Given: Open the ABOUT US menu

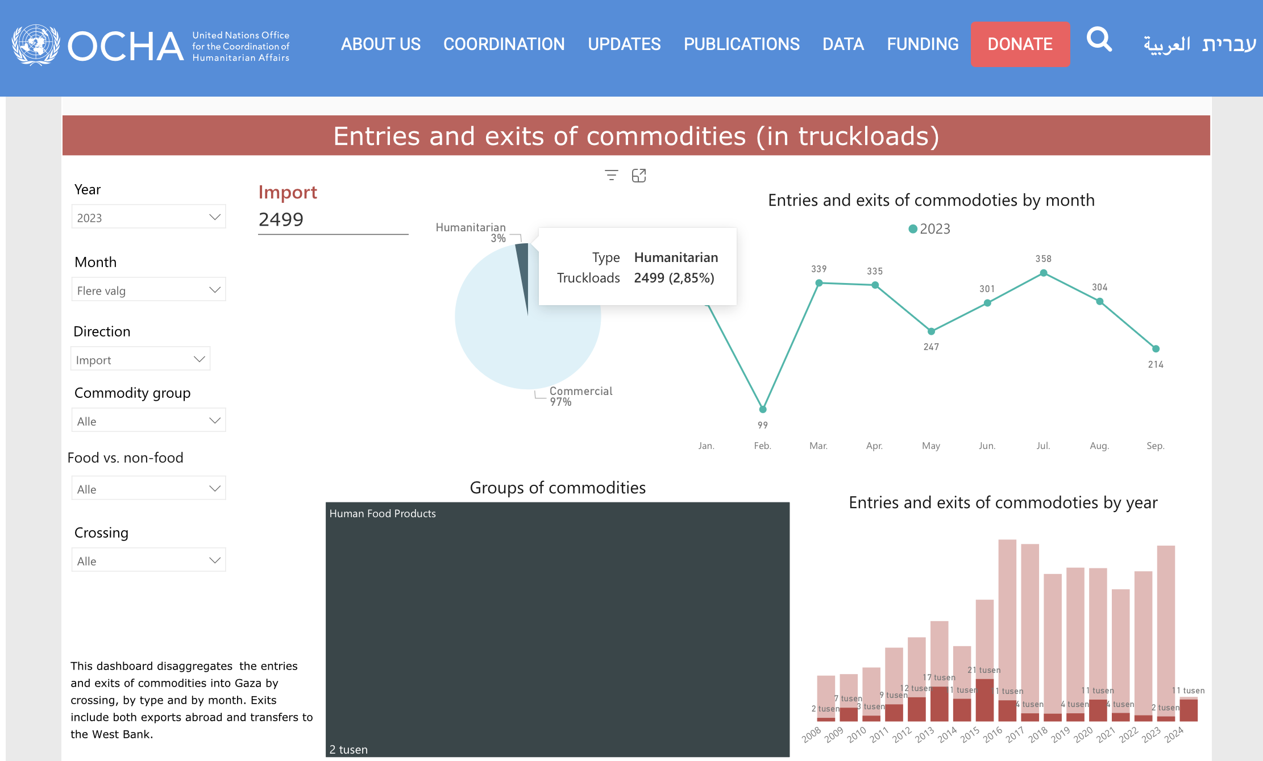Looking at the screenshot, I should [380, 44].
